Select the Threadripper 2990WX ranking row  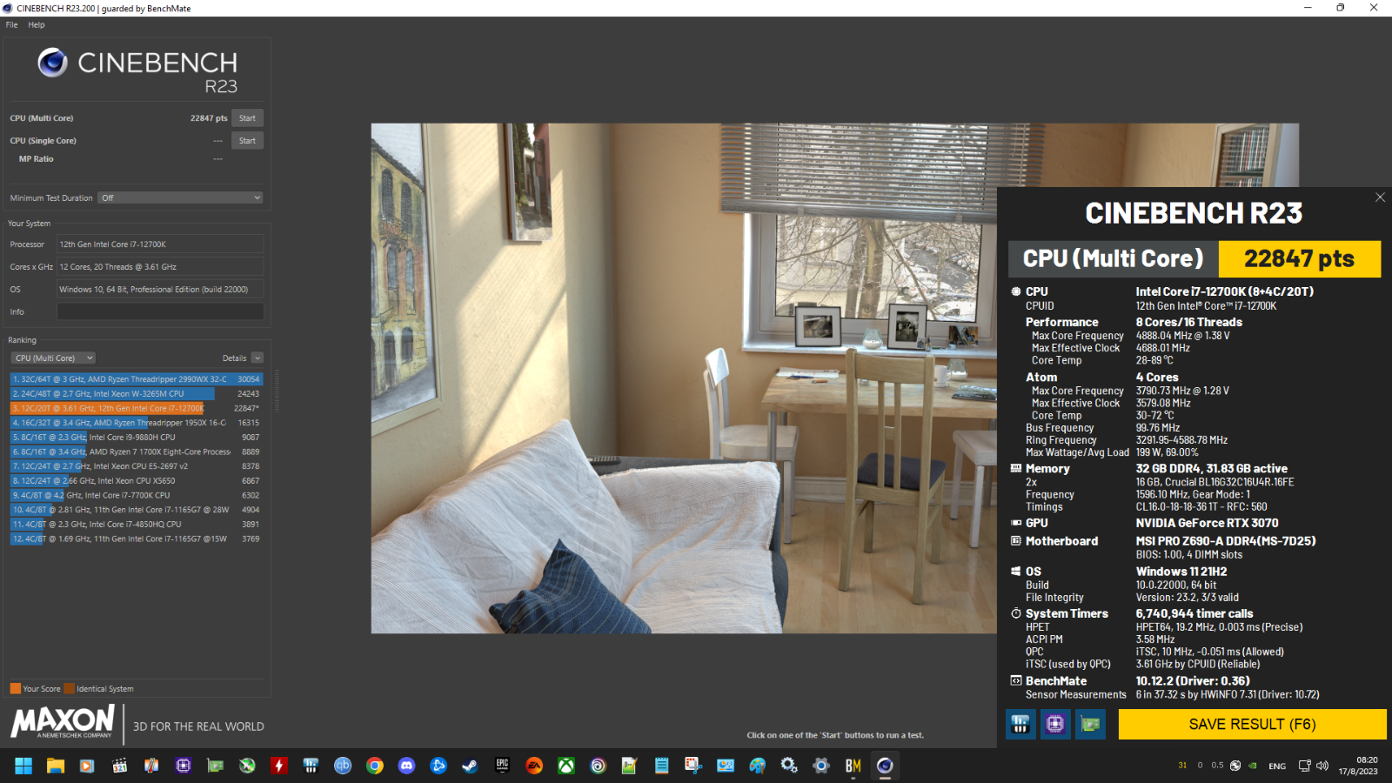point(136,379)
